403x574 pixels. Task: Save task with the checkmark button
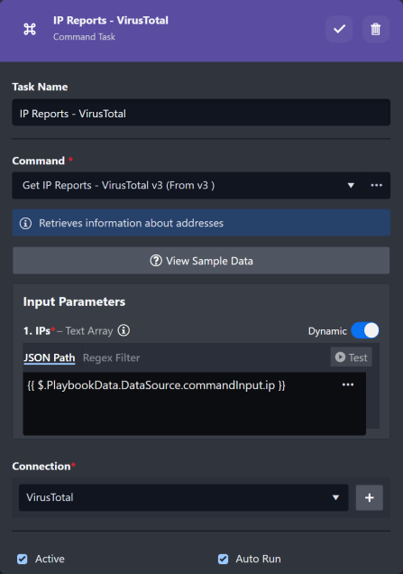(339, 29)
